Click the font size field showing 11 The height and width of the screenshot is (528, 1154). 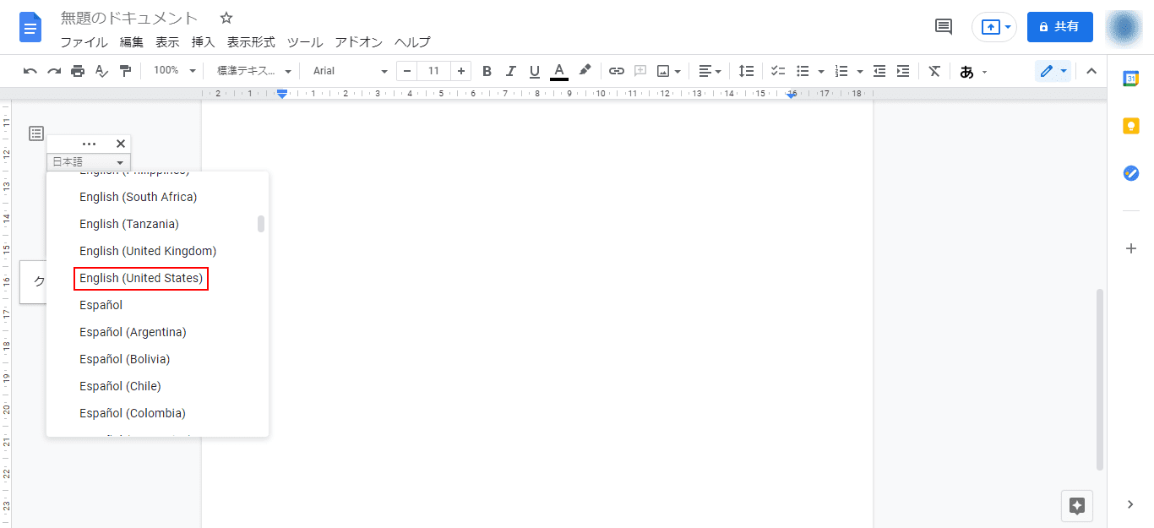point(434,71)
